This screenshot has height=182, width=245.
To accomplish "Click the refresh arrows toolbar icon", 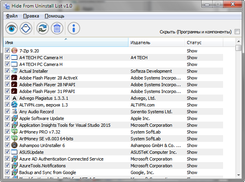I will tap(43, 28).
